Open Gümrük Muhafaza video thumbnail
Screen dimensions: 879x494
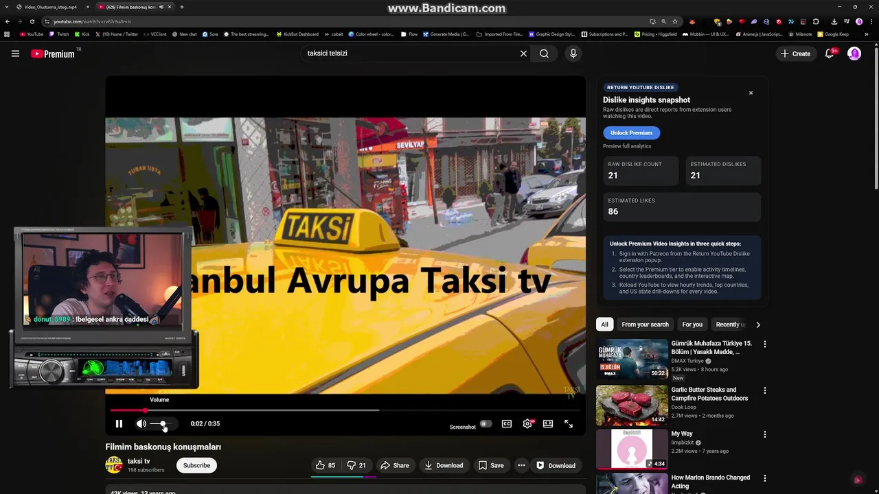(632, 359)
